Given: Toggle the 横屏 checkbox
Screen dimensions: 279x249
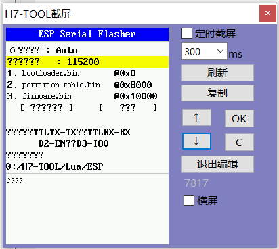Looking at the screenshot, I should coord(189,200).
